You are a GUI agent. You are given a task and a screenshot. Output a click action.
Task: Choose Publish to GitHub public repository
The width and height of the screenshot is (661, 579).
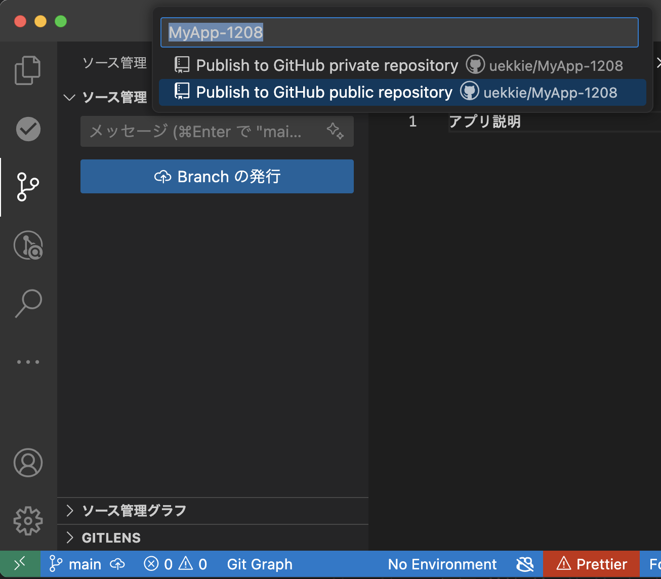click(x=402, y=92)
